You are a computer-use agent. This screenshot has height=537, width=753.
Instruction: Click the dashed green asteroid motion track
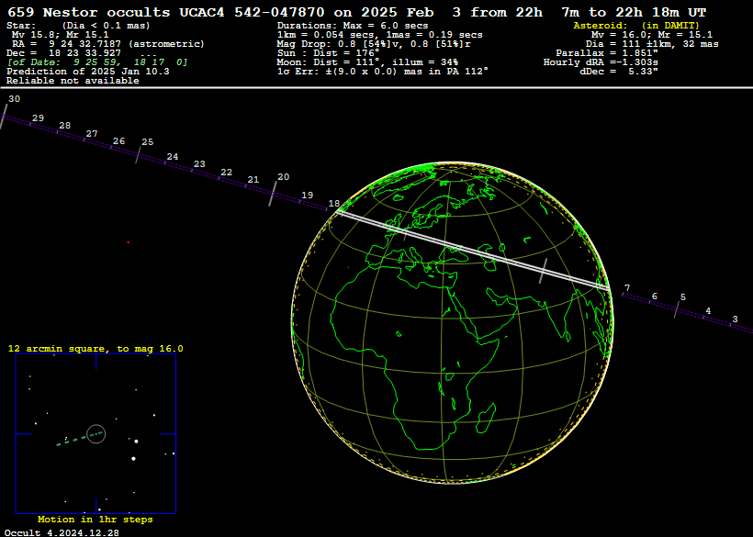pos(80,439)
